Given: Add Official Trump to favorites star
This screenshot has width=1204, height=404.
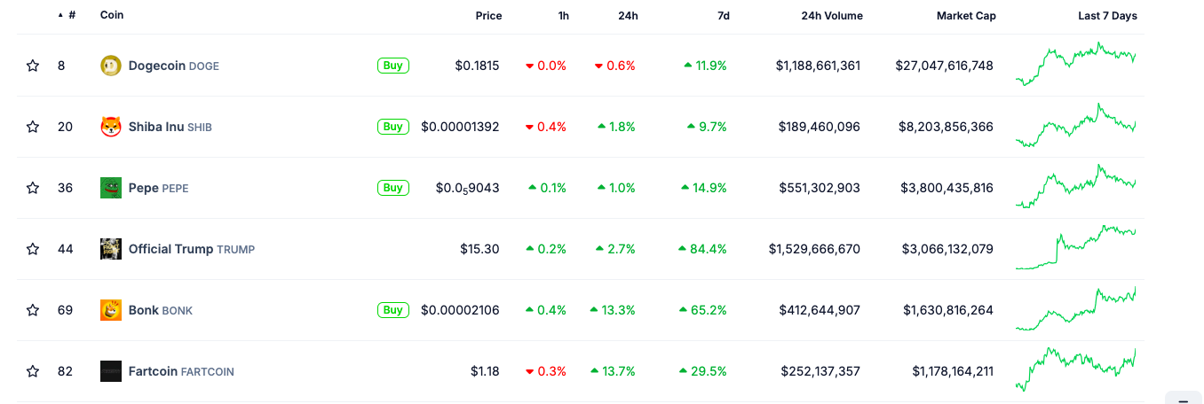Looking at the screenshot, I should (33, 249).
